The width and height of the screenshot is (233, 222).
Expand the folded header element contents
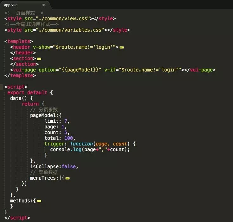122,47
